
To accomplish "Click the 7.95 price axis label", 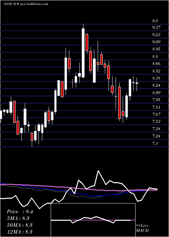I will (156, 100).
